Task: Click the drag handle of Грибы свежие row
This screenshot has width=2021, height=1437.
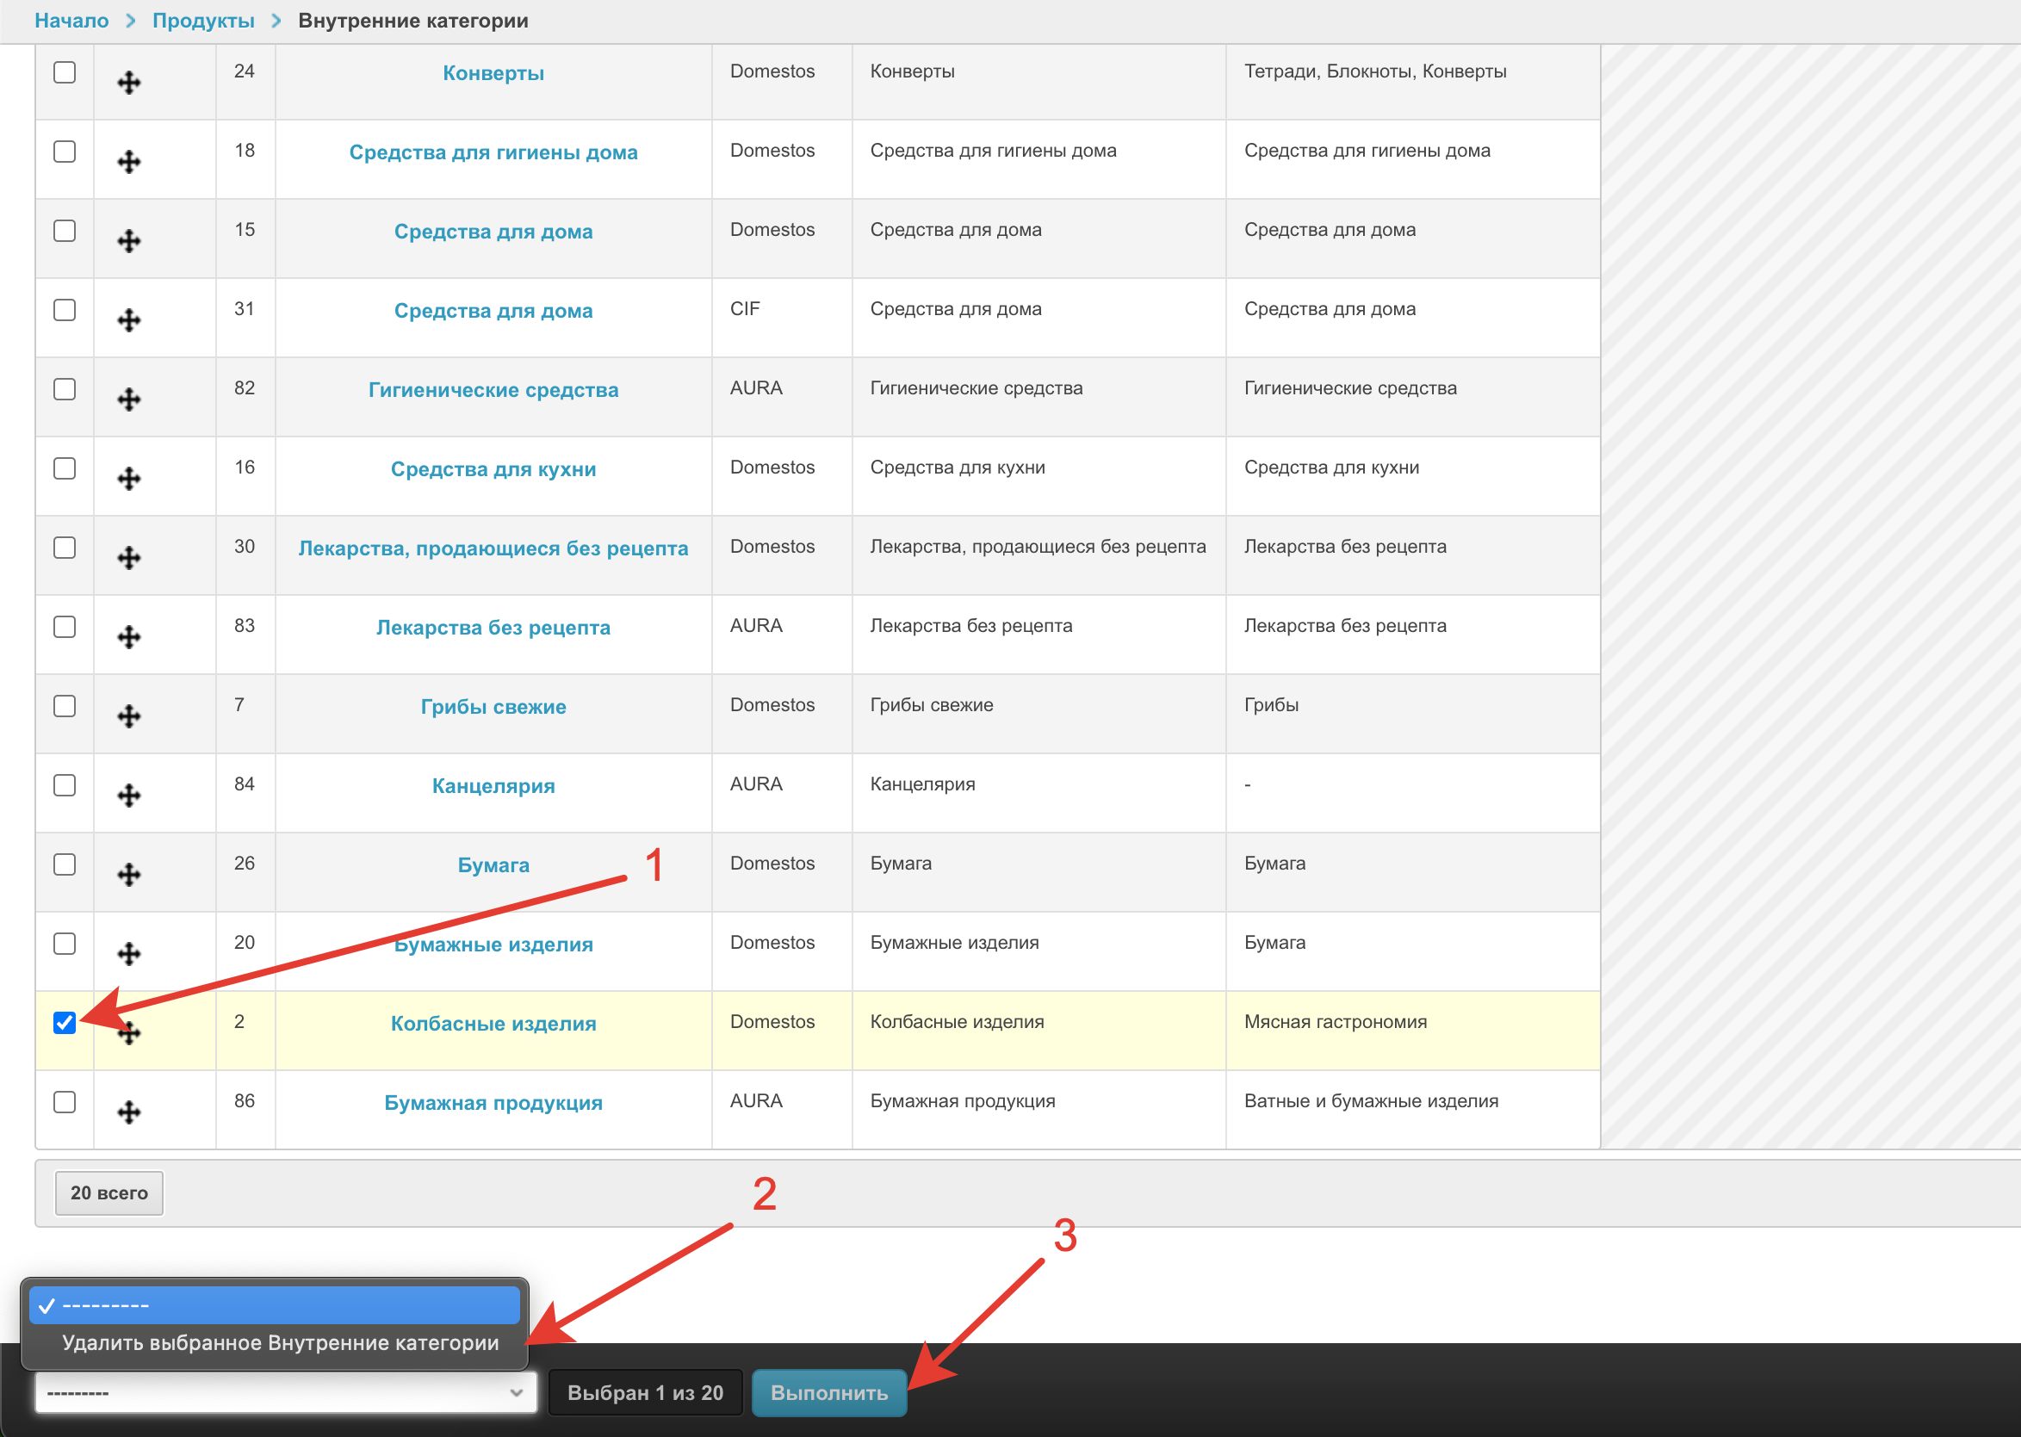Action: pyautogui.click(x=129, y=716)
